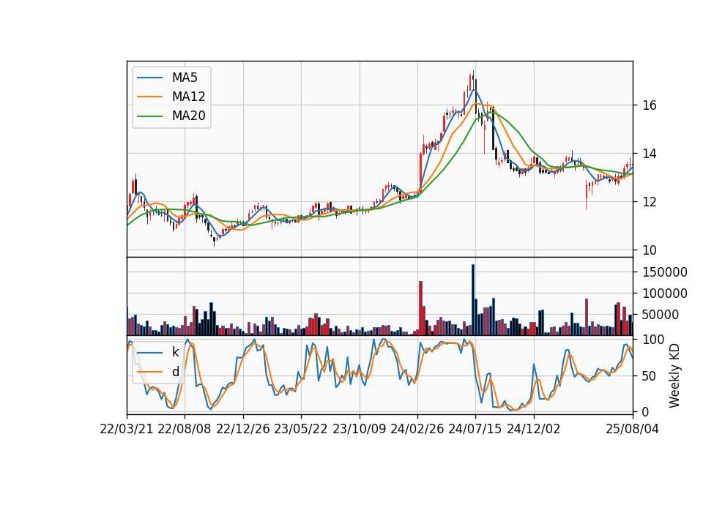
Task: Click the d legend label in KD panel
Action: tap(175, 372)
